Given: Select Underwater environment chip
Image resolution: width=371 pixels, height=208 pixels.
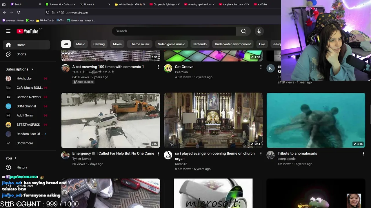Looking at the screenshot, I should [x=233, y=44].
